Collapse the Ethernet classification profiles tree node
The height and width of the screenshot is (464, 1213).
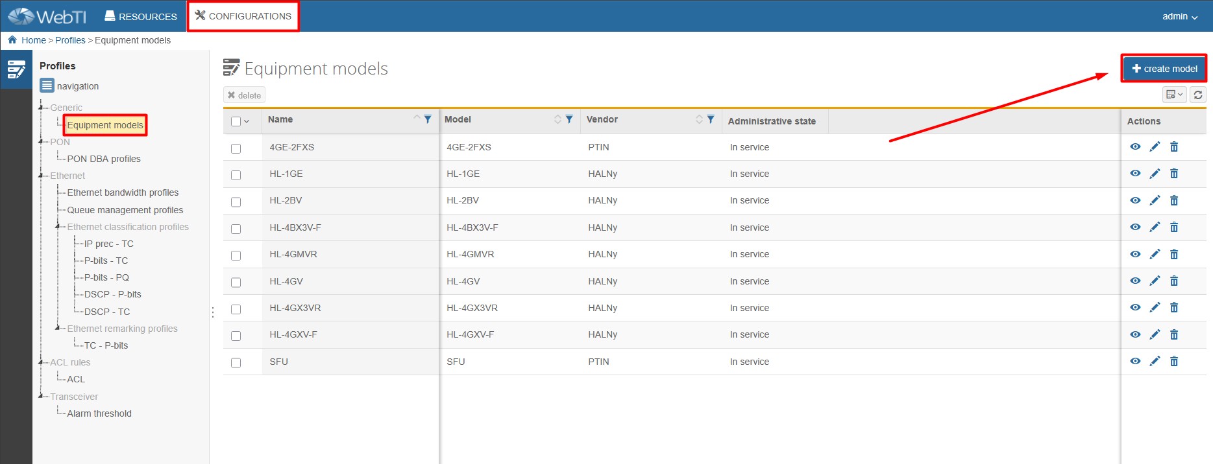58,227
